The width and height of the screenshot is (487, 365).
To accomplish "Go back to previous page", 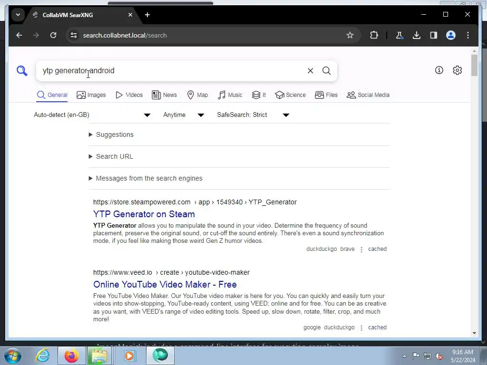I will 19,35.
